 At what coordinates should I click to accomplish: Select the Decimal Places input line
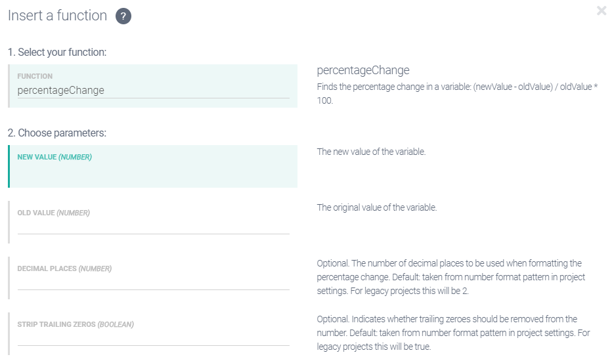point(153,283)
